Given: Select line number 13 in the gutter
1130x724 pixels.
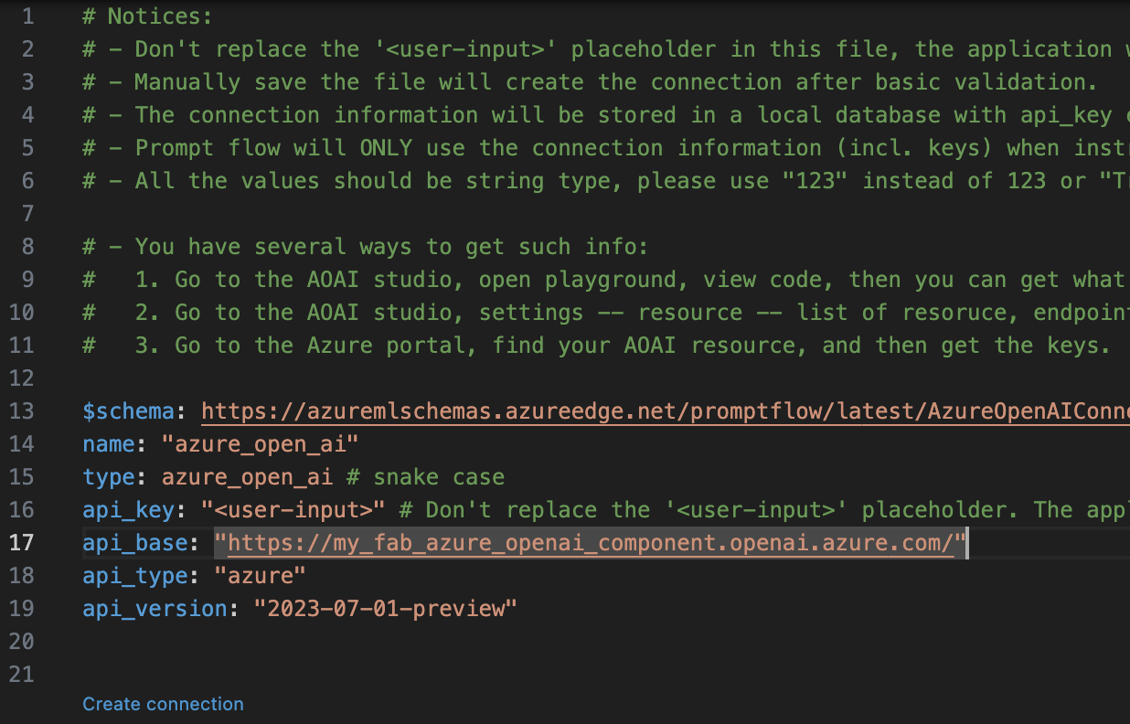Looking at the screenshot, I should click(x=21, y=411).
